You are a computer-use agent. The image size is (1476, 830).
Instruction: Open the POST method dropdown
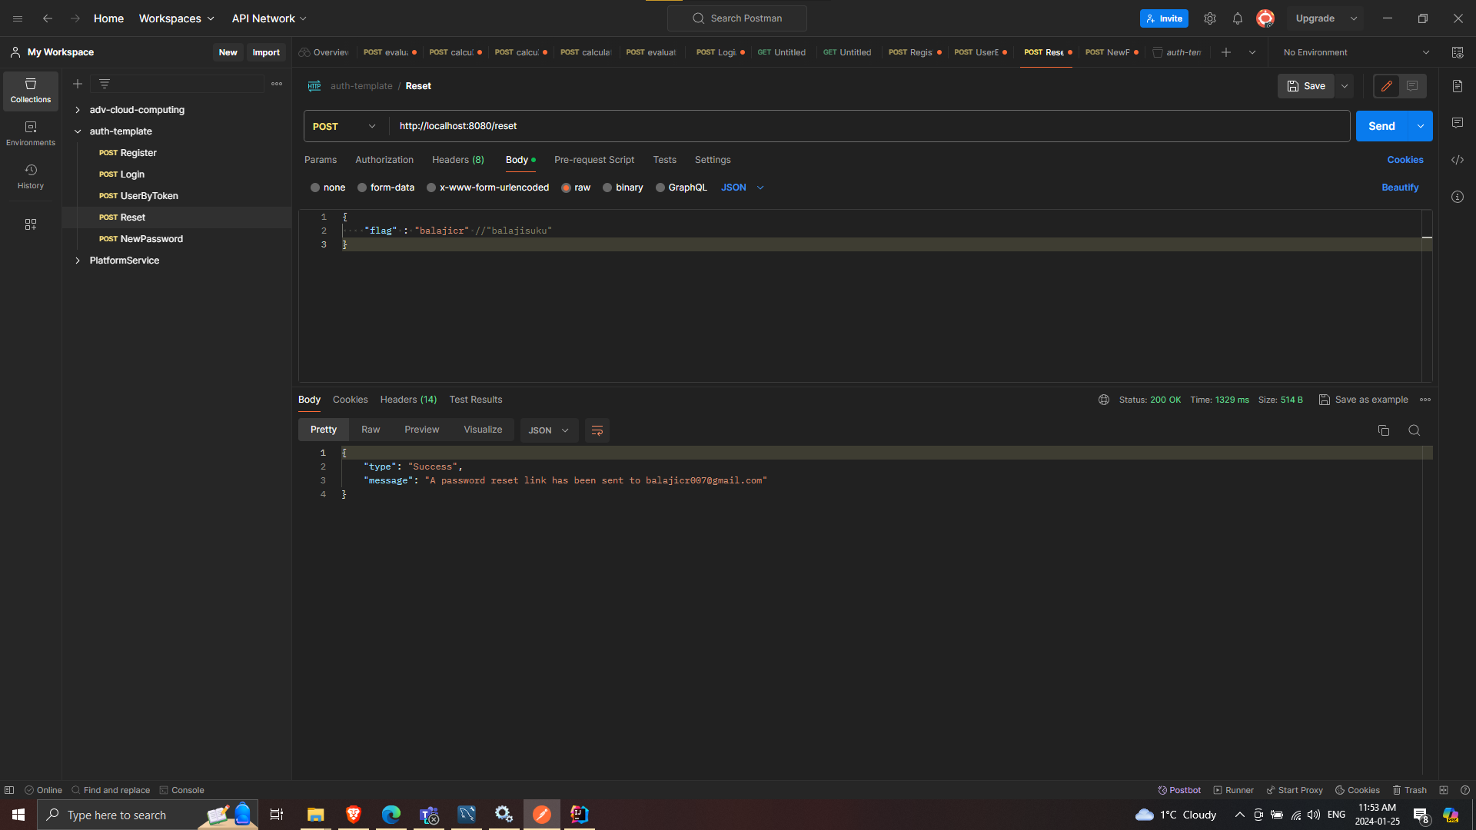point(345,126)
